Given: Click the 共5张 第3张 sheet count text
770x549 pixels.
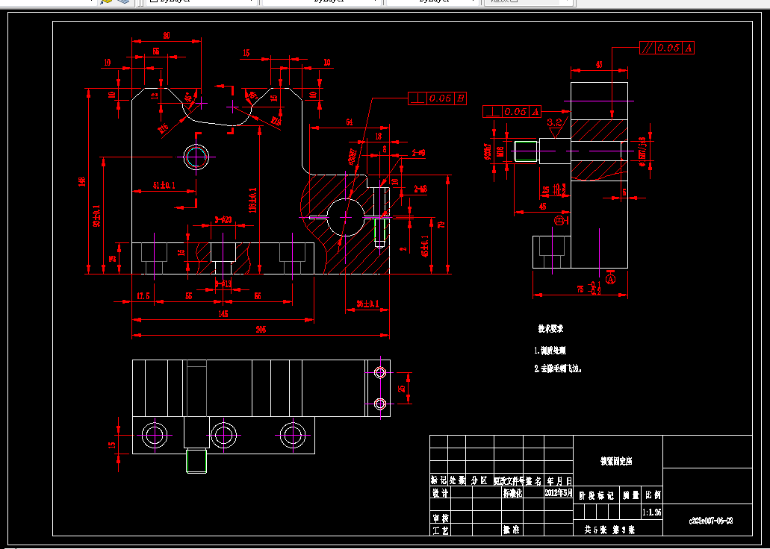Looking at the screenshot, I should pyautogui.click(x=609, y=530).
